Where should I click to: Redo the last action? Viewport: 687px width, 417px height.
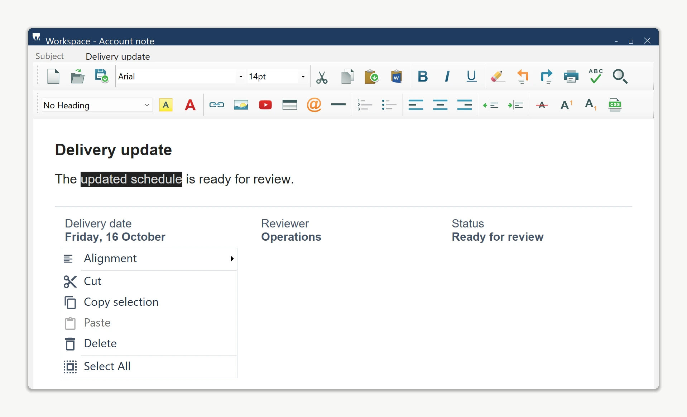[x=547, y=77]
